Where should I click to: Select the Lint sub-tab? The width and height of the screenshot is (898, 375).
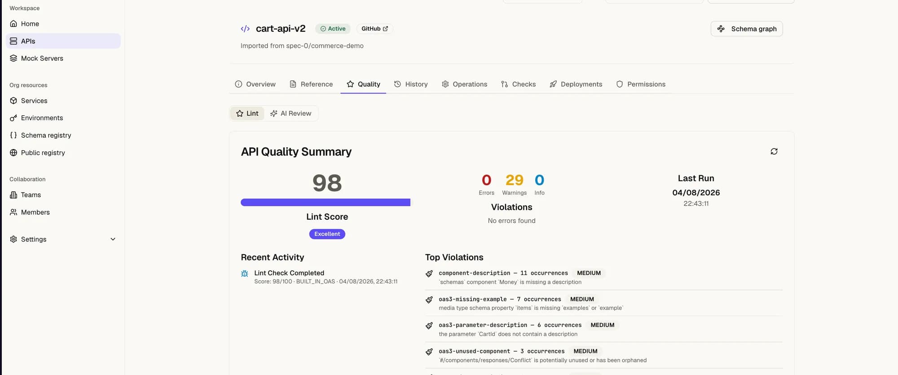[247, 114]
